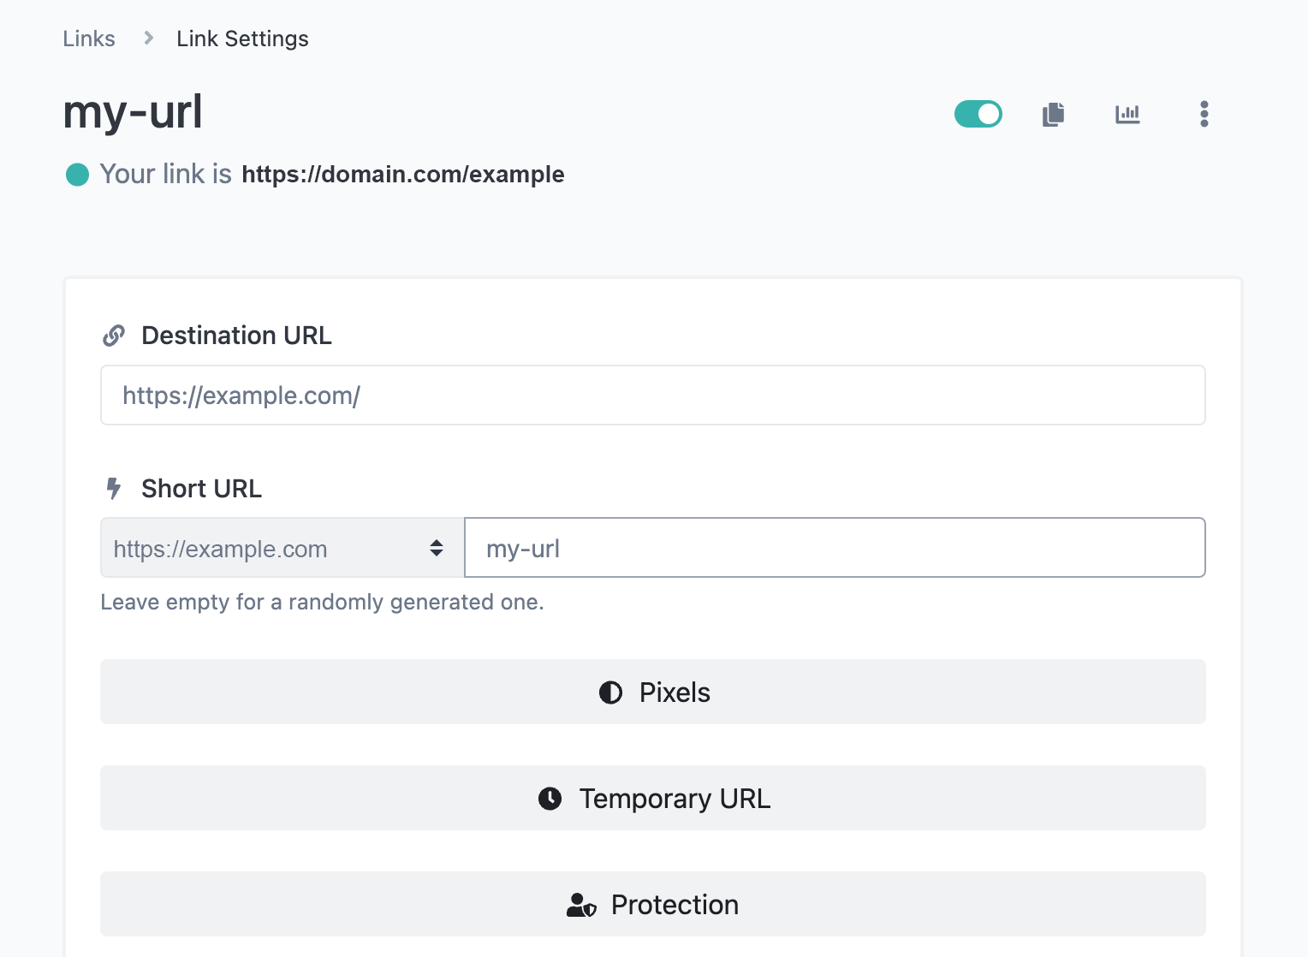1308x957 pixels.
Task: Focus the Destination URL input field
Action: (x=652, y=395)
